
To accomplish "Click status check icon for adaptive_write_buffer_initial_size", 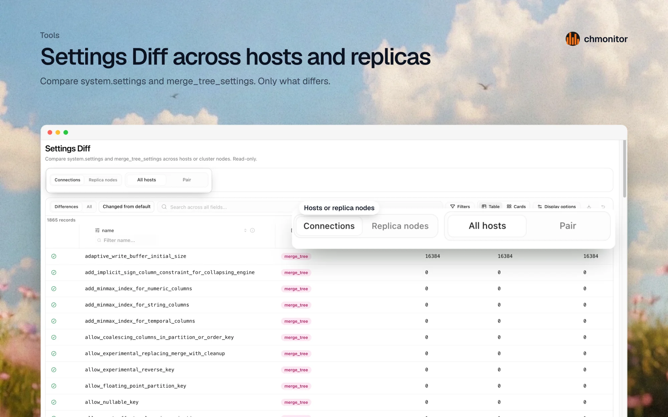I will pyautogui.click(x=54, y=256).
